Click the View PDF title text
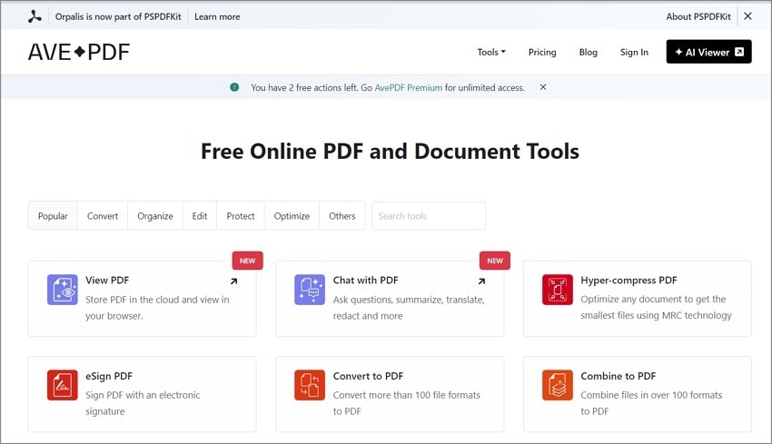Viewport: 772px width, 444px height. [x=107, y=280]
